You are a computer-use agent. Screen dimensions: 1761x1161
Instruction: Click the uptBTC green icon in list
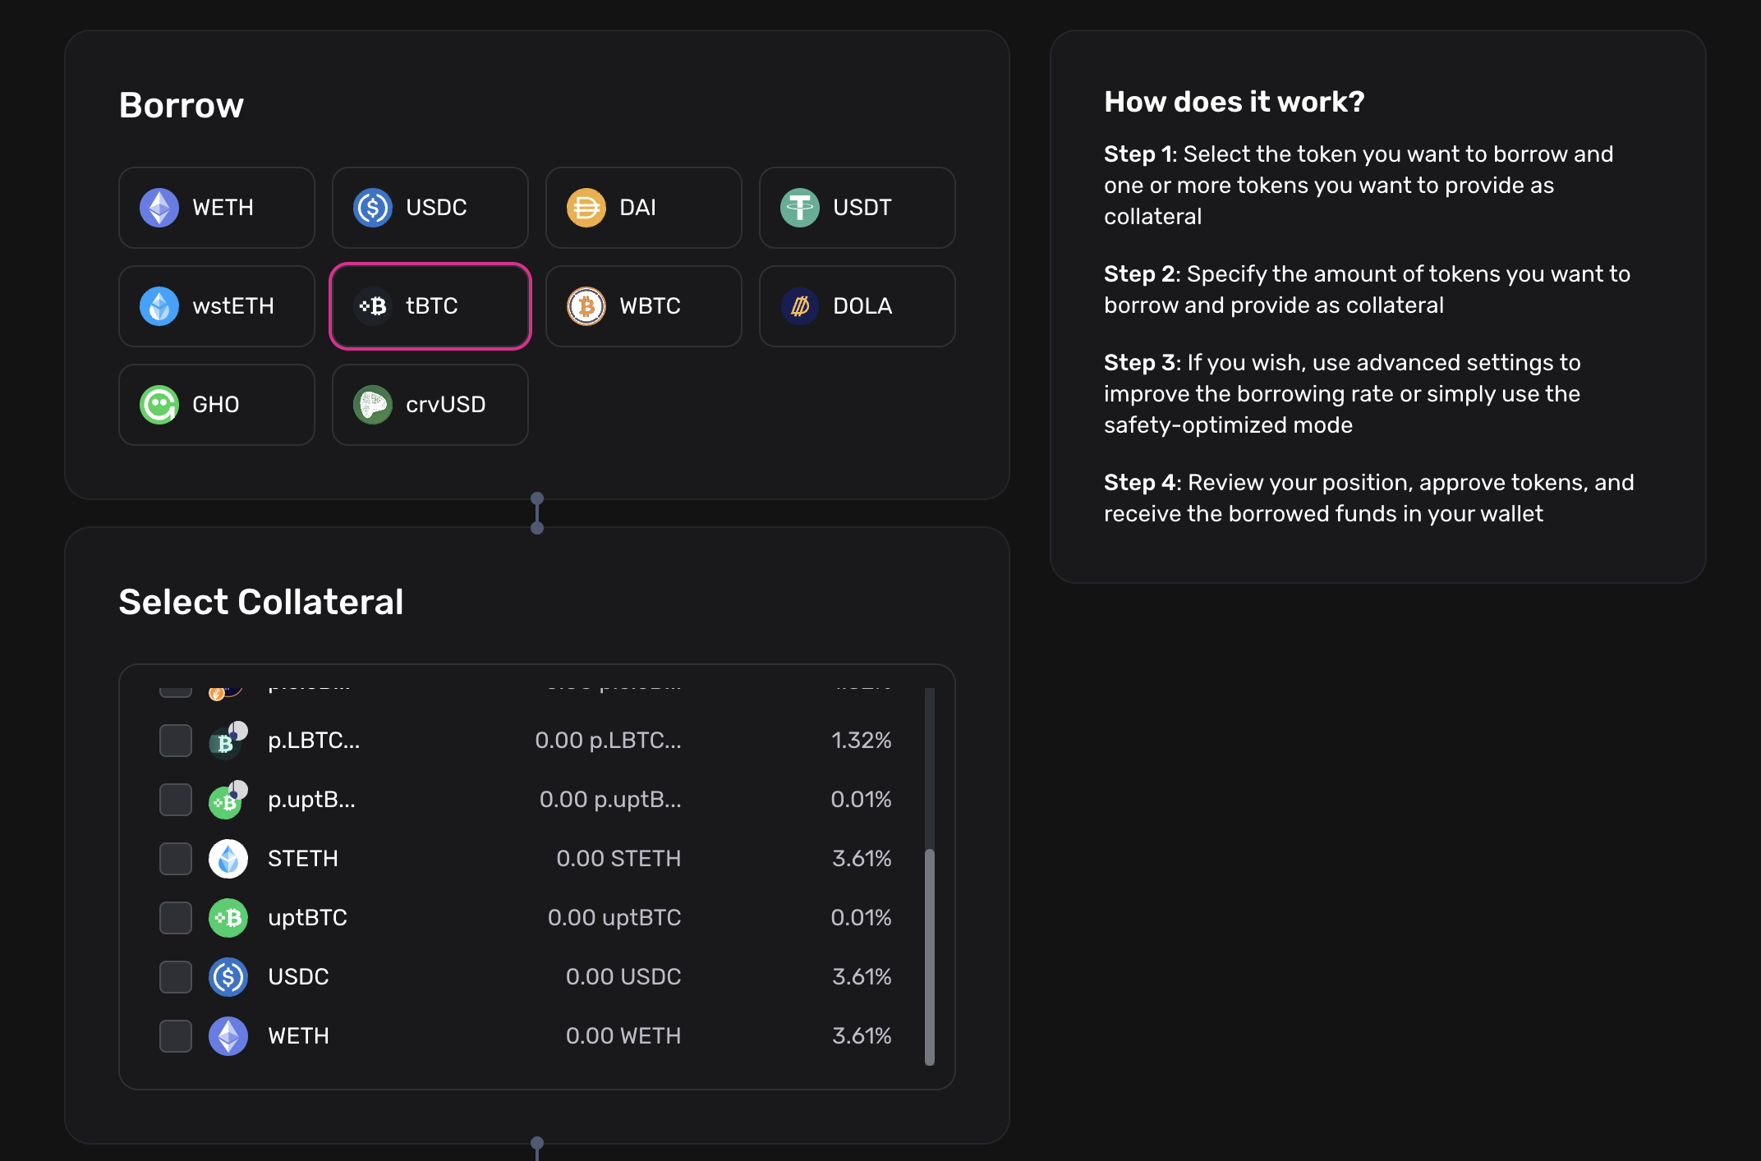tap(228, 918)
